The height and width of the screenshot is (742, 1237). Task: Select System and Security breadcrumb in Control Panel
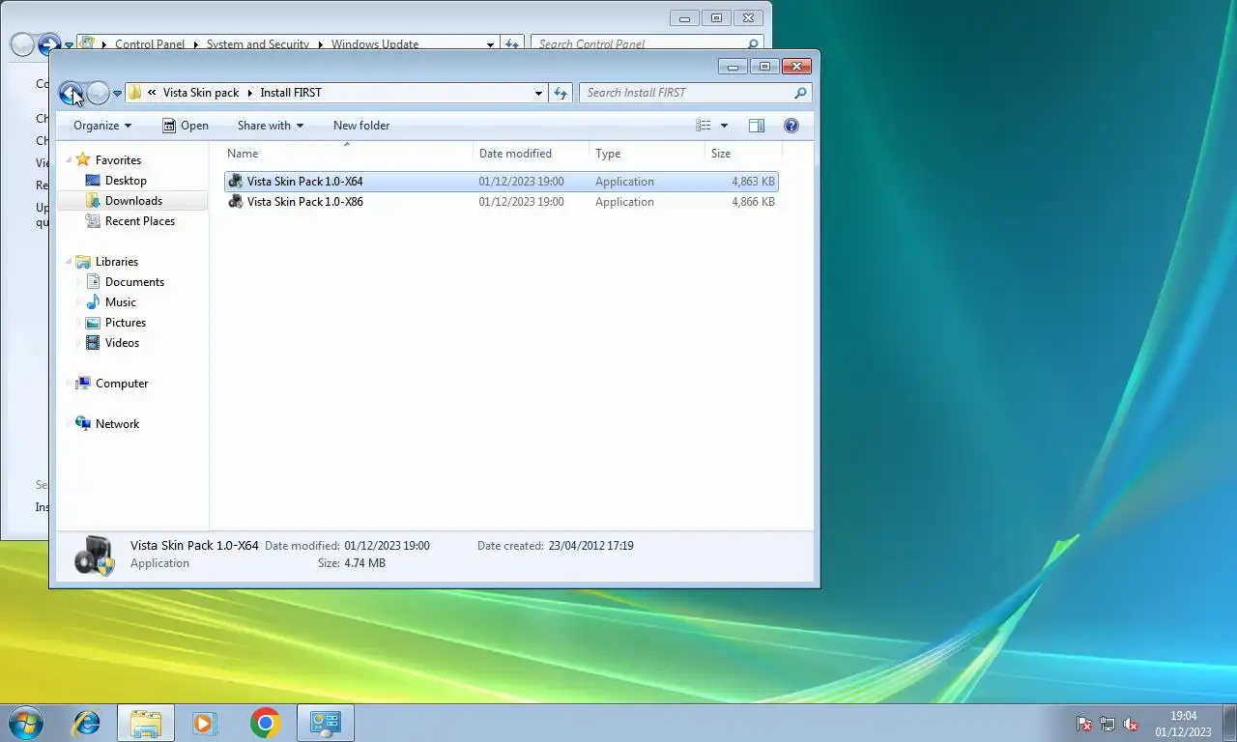click(x=258, y=44)
